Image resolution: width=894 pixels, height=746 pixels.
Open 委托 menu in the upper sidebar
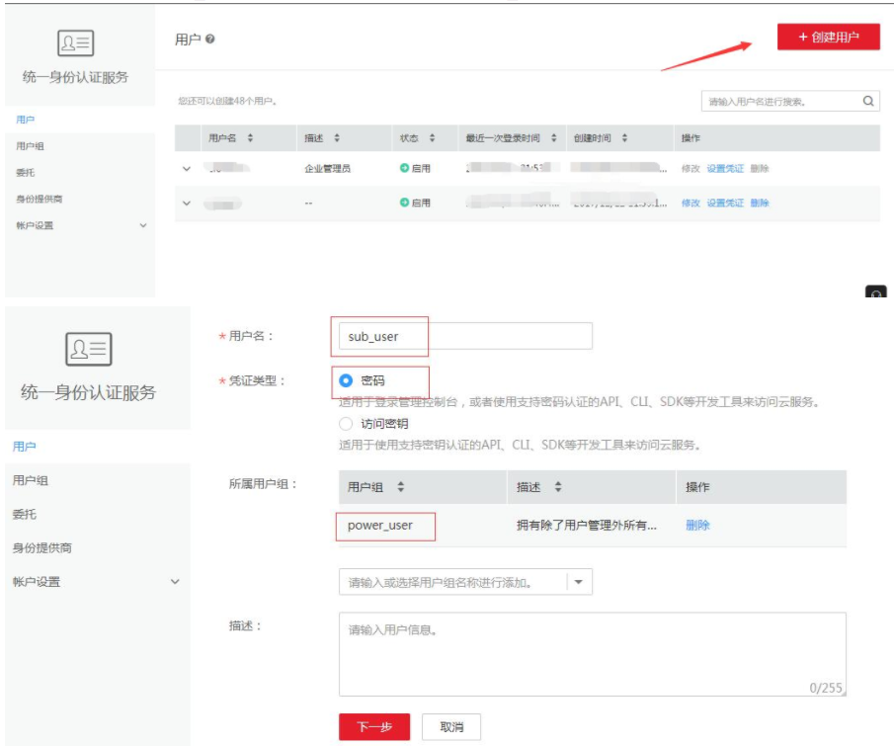25,172
